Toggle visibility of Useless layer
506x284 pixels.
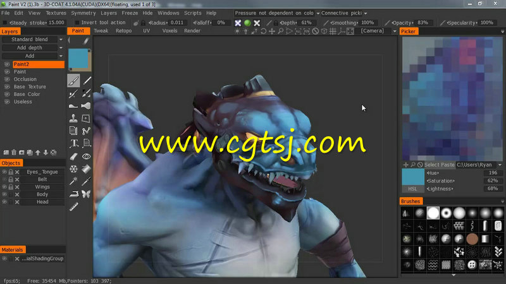coord(7,102)
